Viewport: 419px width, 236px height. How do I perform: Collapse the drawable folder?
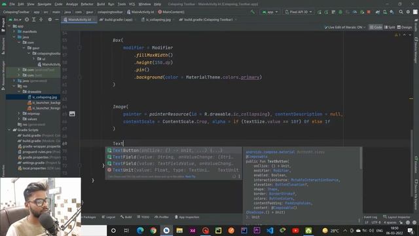coord(19,92)
